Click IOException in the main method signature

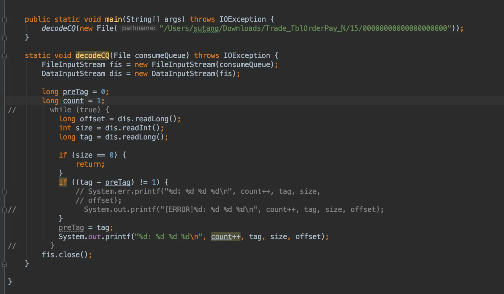tap(243, 19)
